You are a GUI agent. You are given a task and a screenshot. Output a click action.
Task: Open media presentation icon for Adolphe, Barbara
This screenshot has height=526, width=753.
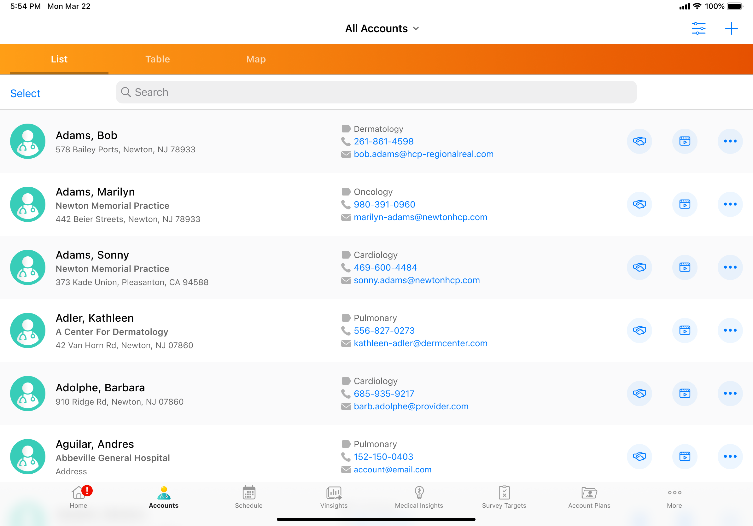[685, 393]
